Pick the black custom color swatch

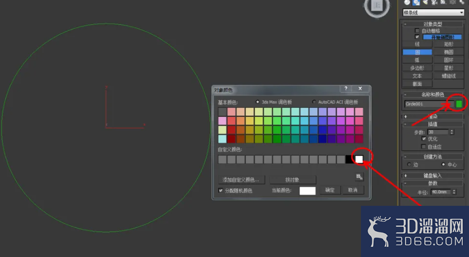[x=350, y=159]
